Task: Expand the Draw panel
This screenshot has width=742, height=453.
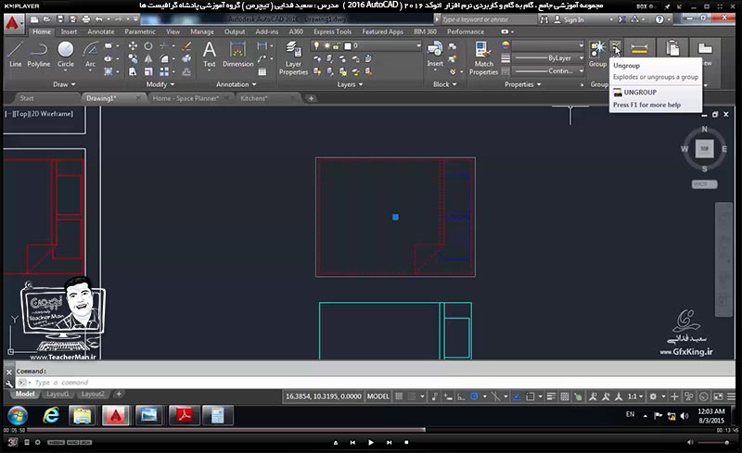Action: [x=64, y=84]
